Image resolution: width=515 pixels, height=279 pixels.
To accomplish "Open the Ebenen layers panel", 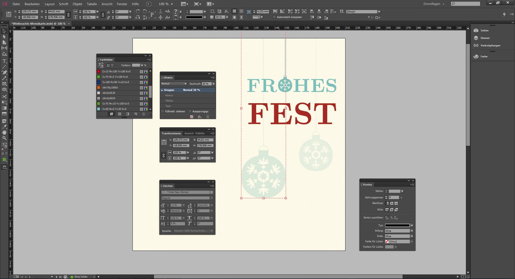I will [x=485, y=38].
